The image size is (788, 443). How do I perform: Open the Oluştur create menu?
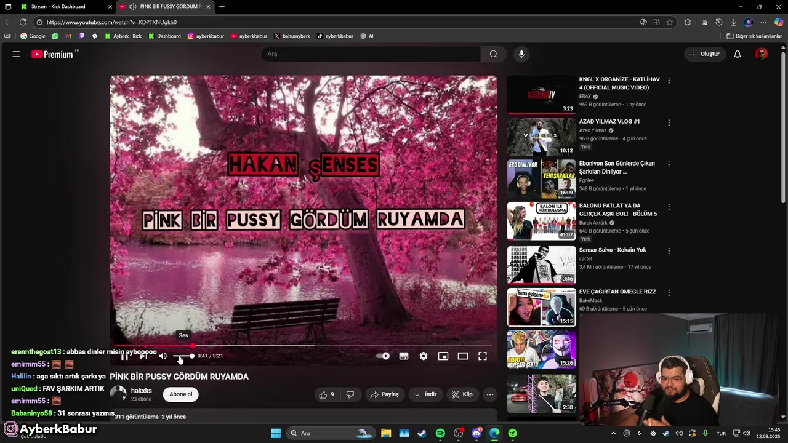tap(704, 54)
